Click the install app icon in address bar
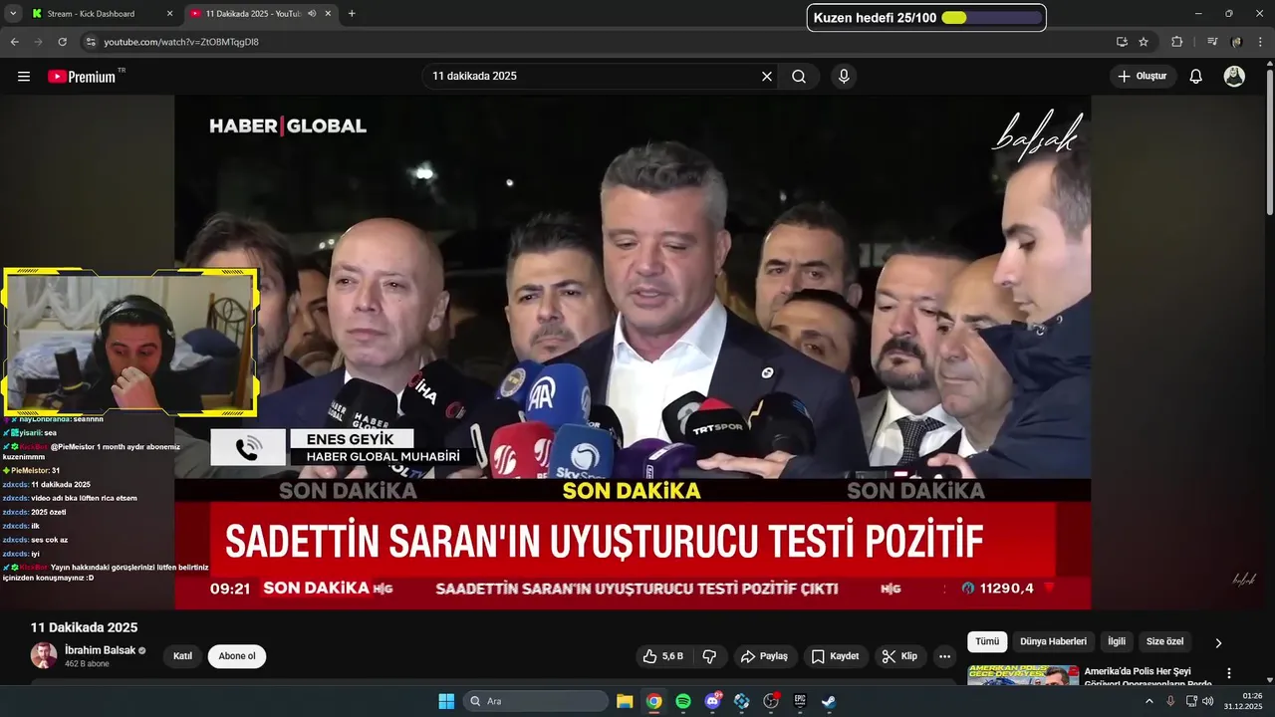 point(1122,42)
